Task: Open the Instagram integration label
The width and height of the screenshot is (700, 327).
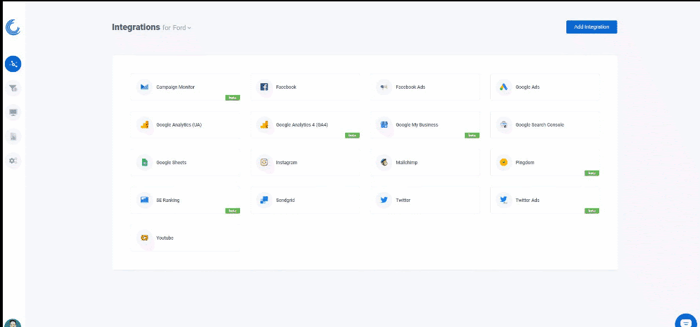Action: coord(286,163)
